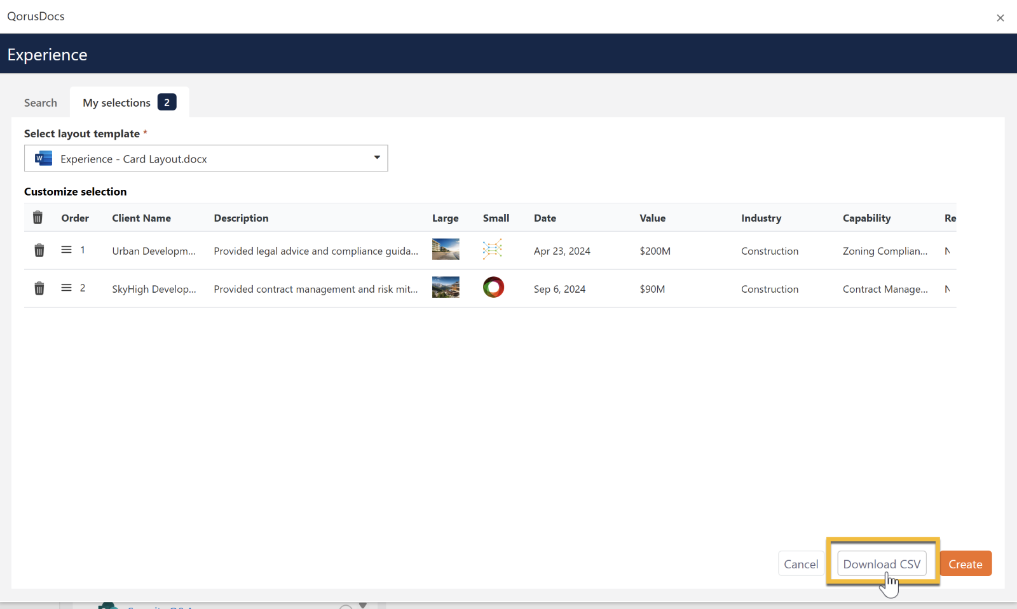
Task: Click the Client Name column header
Action: pos(142,218)
